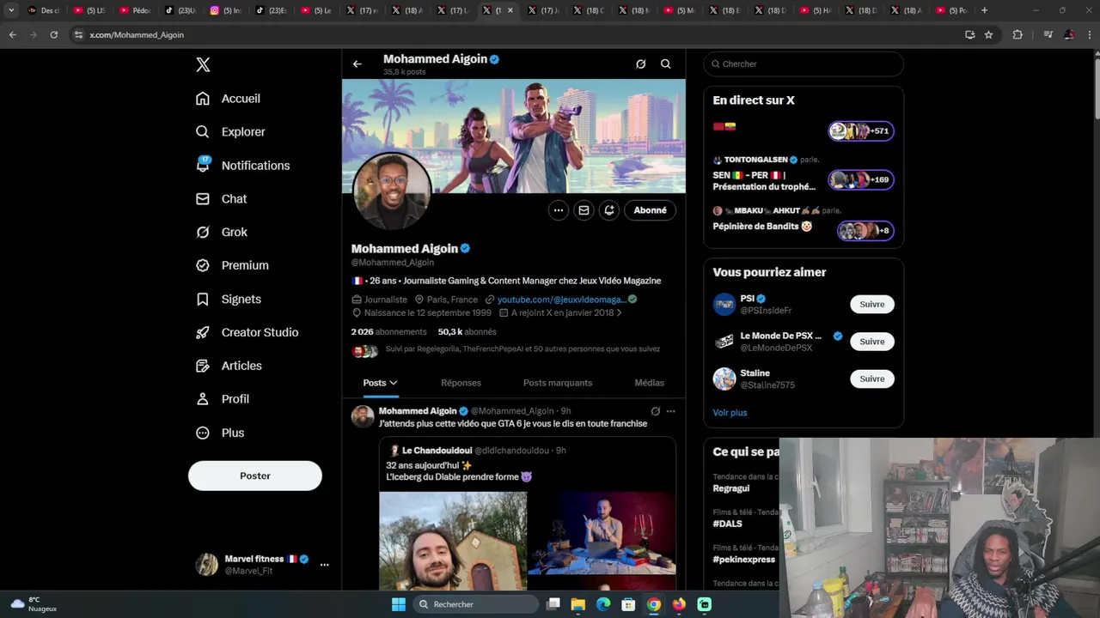Click the Poster button
Viewport: 1100px width, 618px height.
[x=255, y=476]
